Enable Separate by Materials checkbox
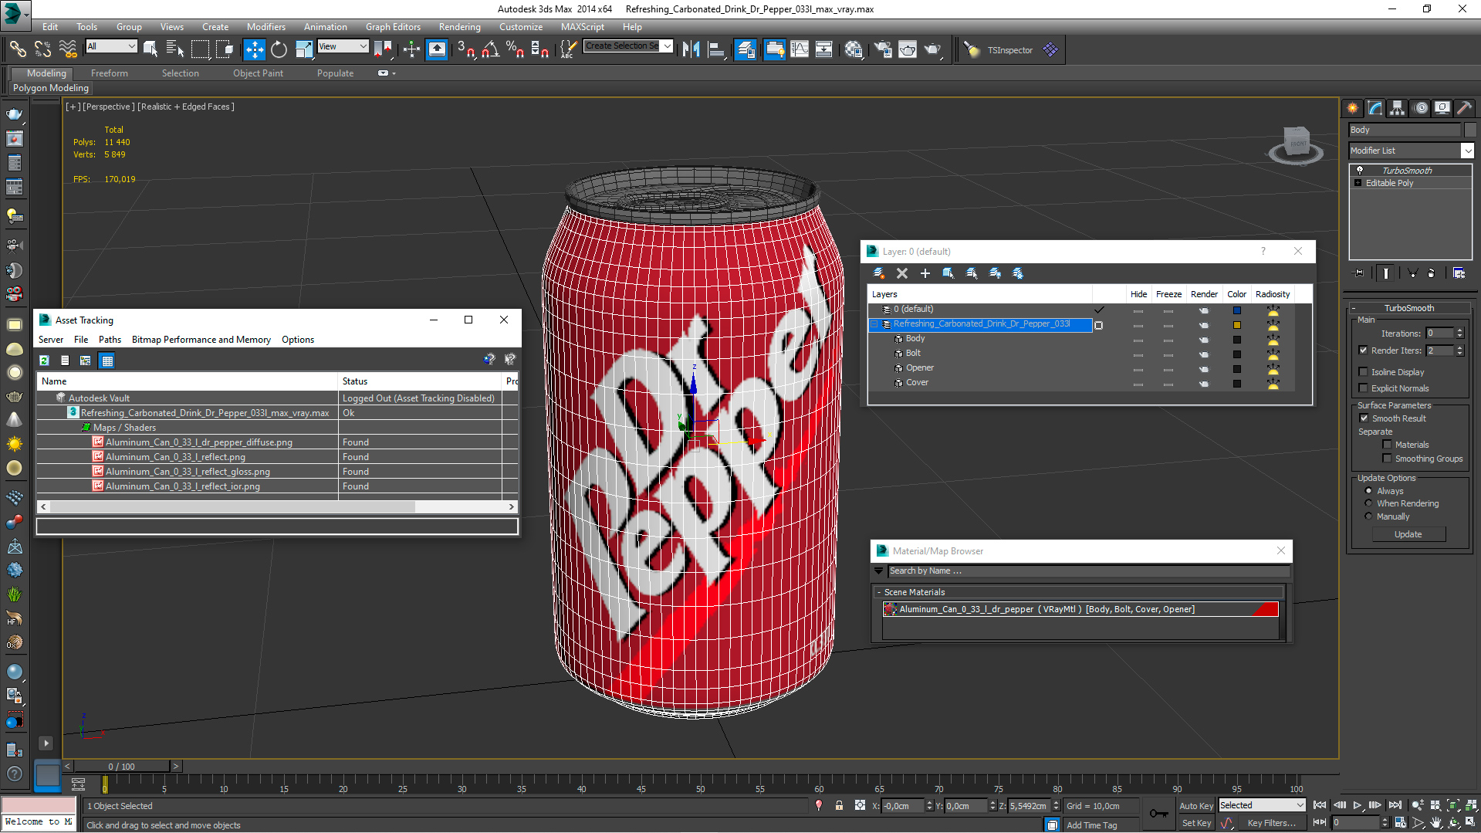 tap(1387, 445)
